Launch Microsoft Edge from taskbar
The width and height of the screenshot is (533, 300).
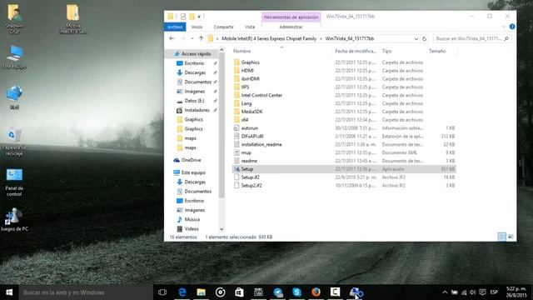click(x=182, y=292)
